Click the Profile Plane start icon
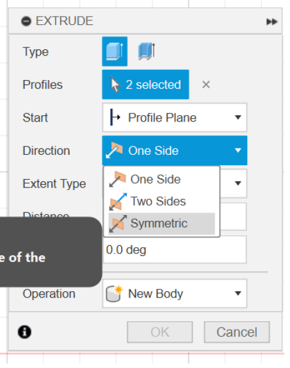This screenshot has width=290, height=368. [x=115, y=117]
